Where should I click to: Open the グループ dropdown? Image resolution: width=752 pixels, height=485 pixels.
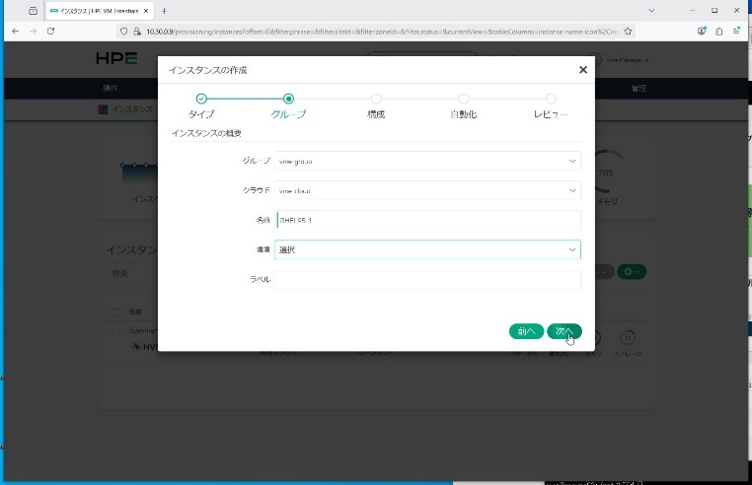(x=427, y=161)
